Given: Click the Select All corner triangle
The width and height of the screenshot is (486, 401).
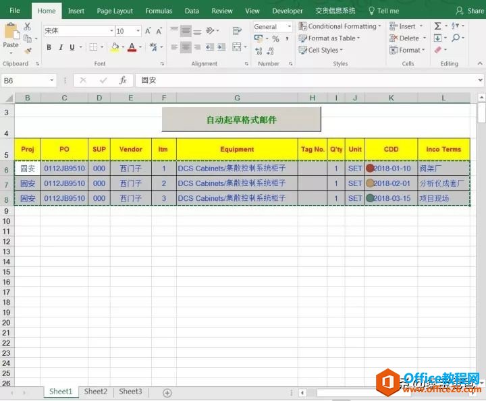Looking at the screenshot, I should [x=9, y=98].
